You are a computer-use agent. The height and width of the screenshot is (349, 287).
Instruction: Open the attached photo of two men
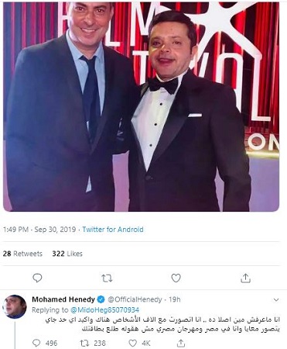(x=141, y=106)
